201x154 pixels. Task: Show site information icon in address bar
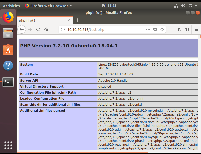63,30
